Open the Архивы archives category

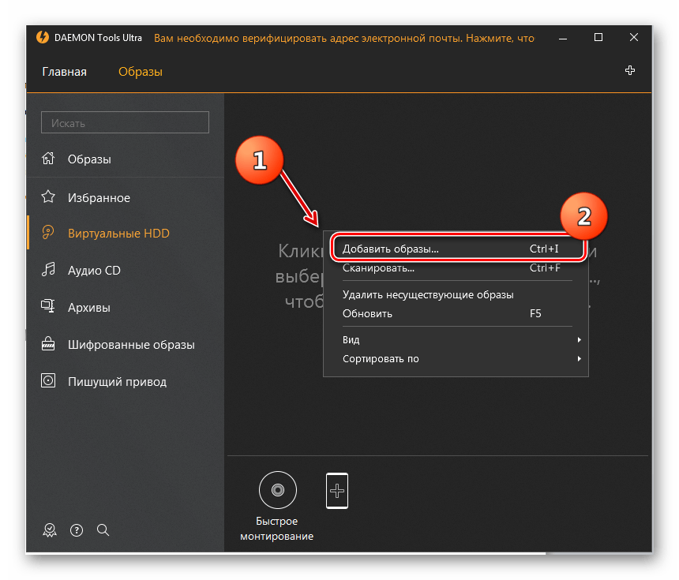[88, 308]
